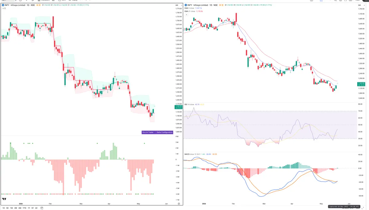Open INR currency selector on right chart
Viewport: 369px width, 210px height.
(x=361, y=5)
